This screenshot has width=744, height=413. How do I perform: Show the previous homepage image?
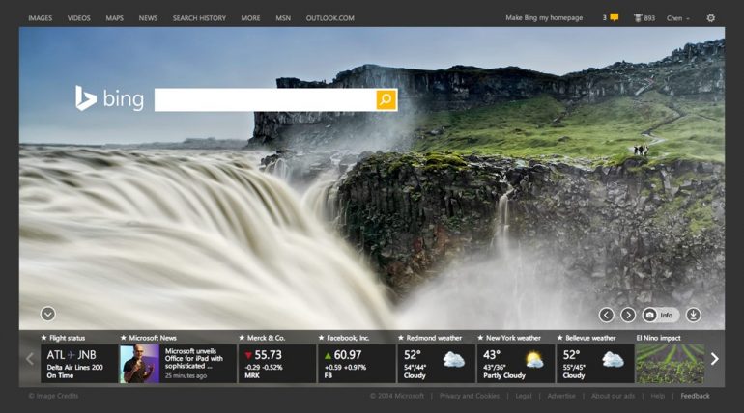click(x=606, y=315)
